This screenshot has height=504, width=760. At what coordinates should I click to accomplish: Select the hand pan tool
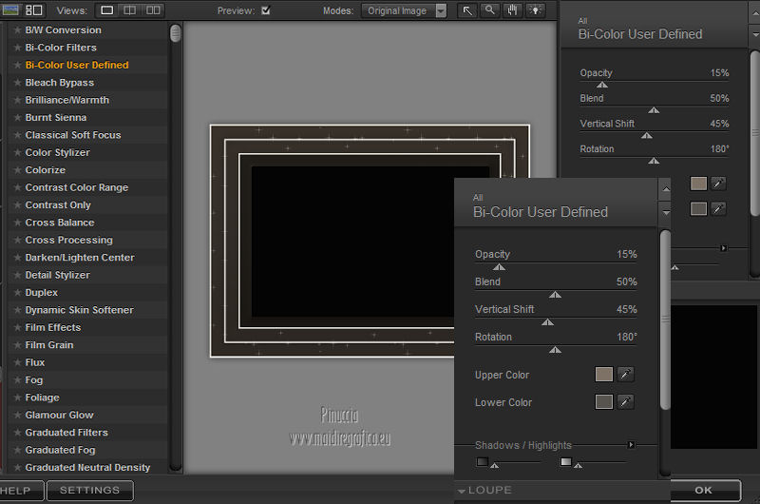(x=513, y=10)
